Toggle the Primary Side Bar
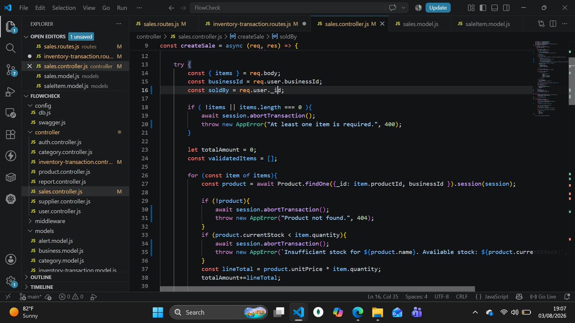The image size is (575, 323). [x=483, y=8]
